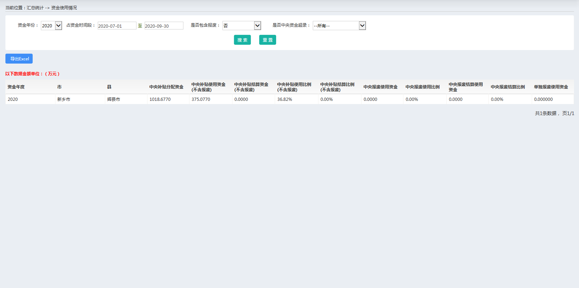Click the 单独报废使用资金 column header
This screenshot has width=579, height=288.
pos(551,87)
